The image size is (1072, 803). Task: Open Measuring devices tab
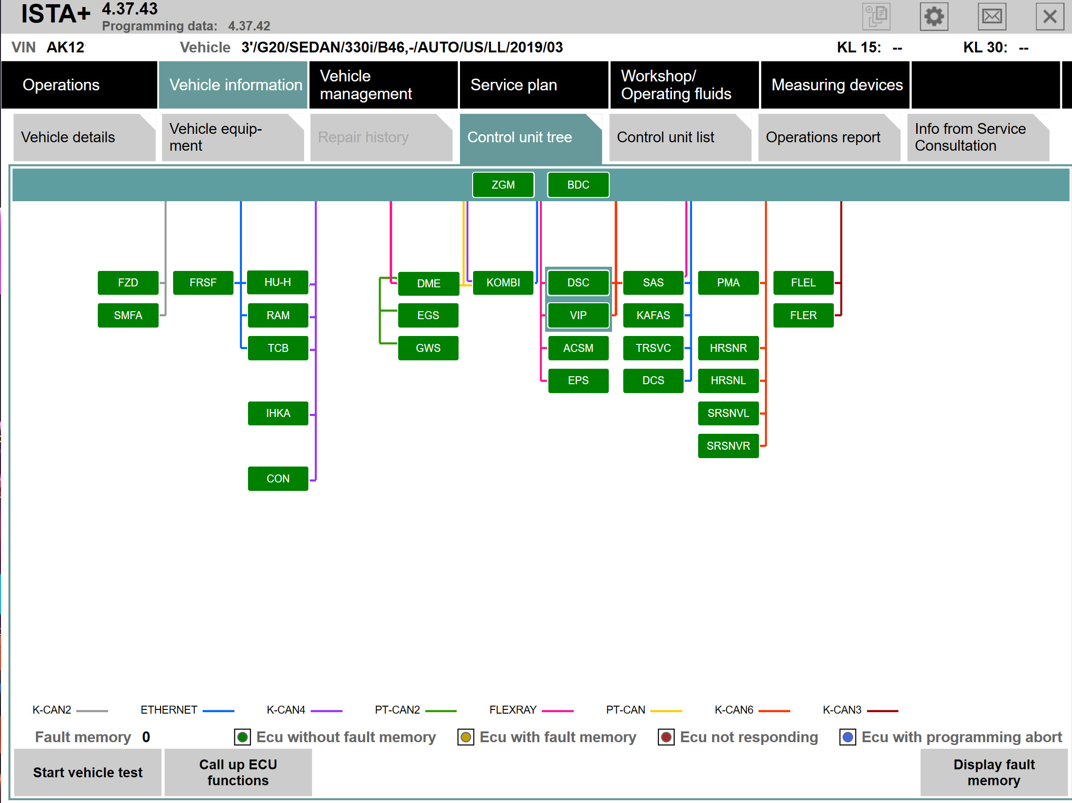(835, 85)
